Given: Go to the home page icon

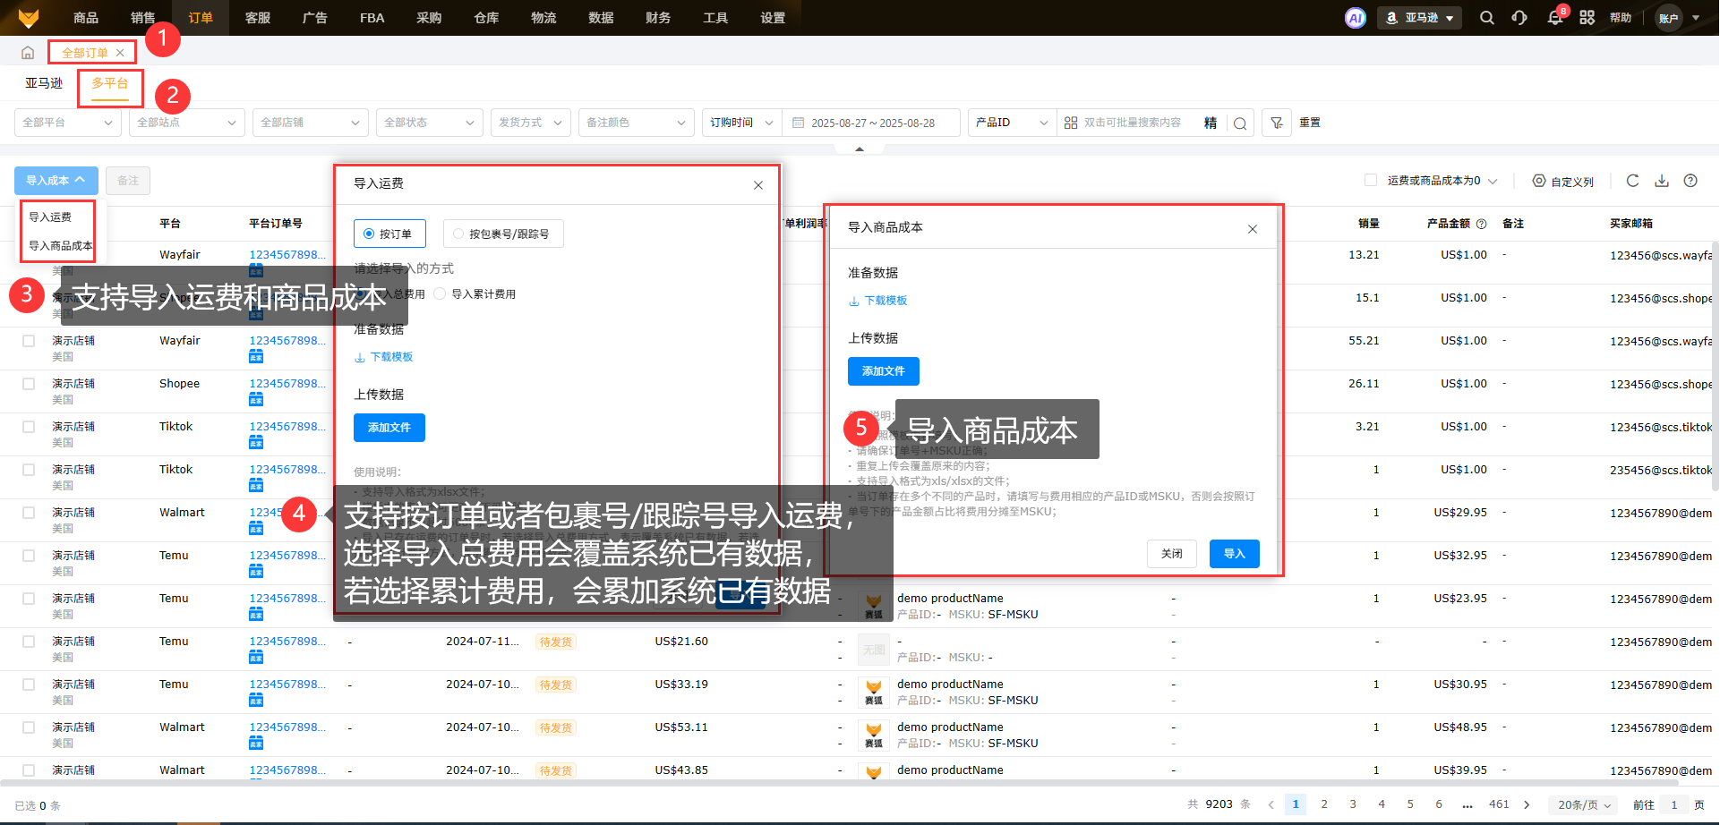Looking at the screenshot, I should click(x=28, y=53).
